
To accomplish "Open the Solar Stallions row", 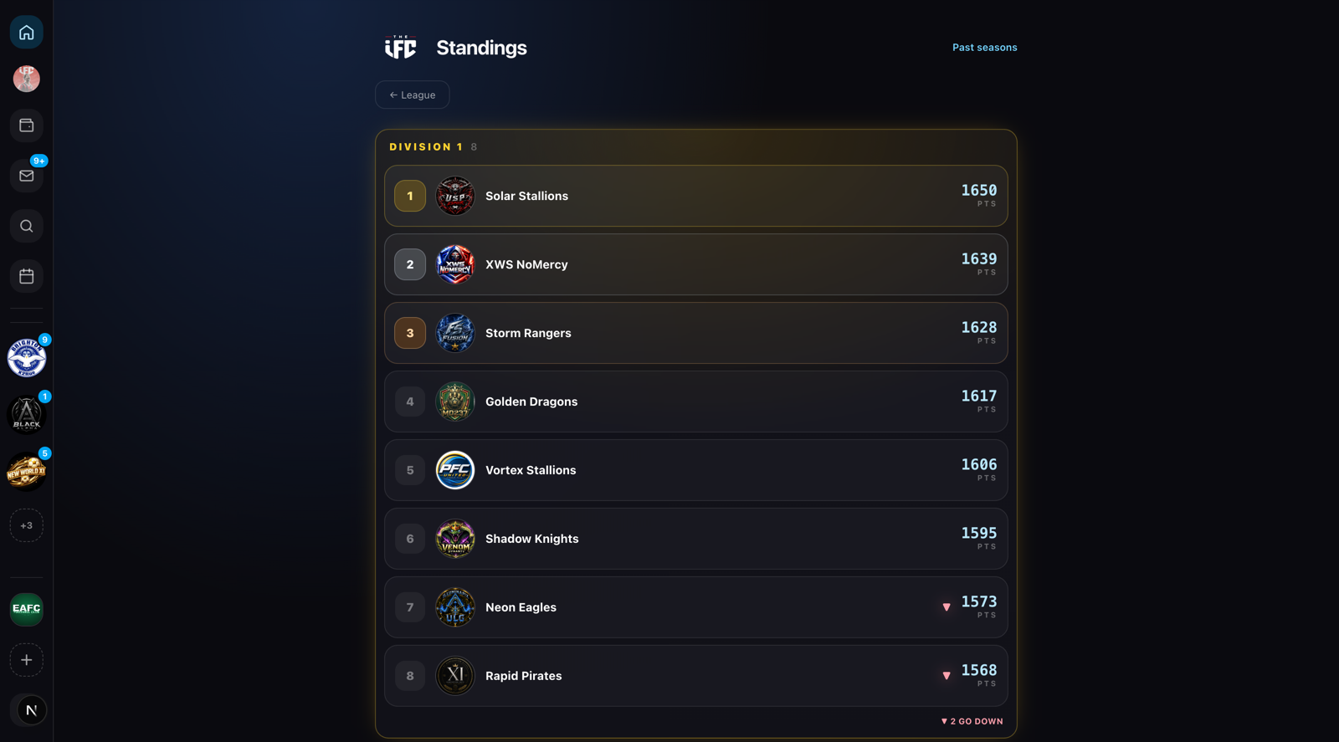I will (696, 196).
